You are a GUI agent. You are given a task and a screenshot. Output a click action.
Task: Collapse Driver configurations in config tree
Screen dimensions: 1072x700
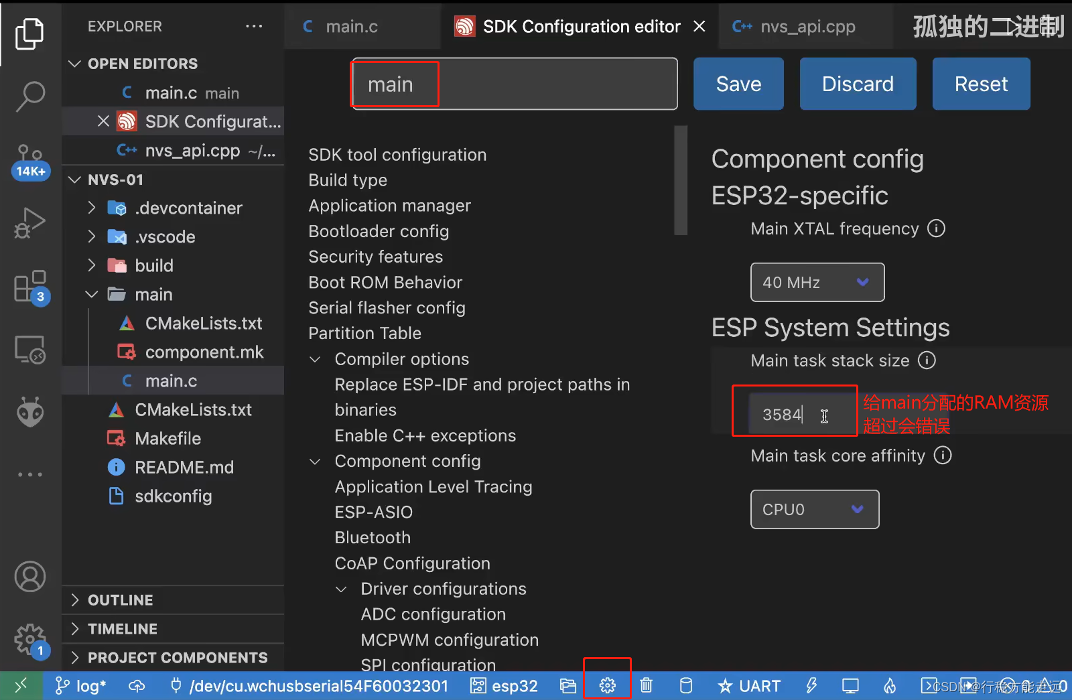[x=341, y=589]
